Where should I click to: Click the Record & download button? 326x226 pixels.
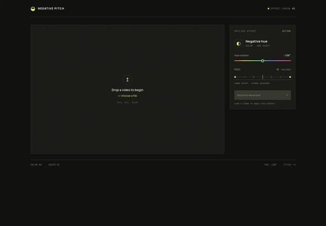262,95
